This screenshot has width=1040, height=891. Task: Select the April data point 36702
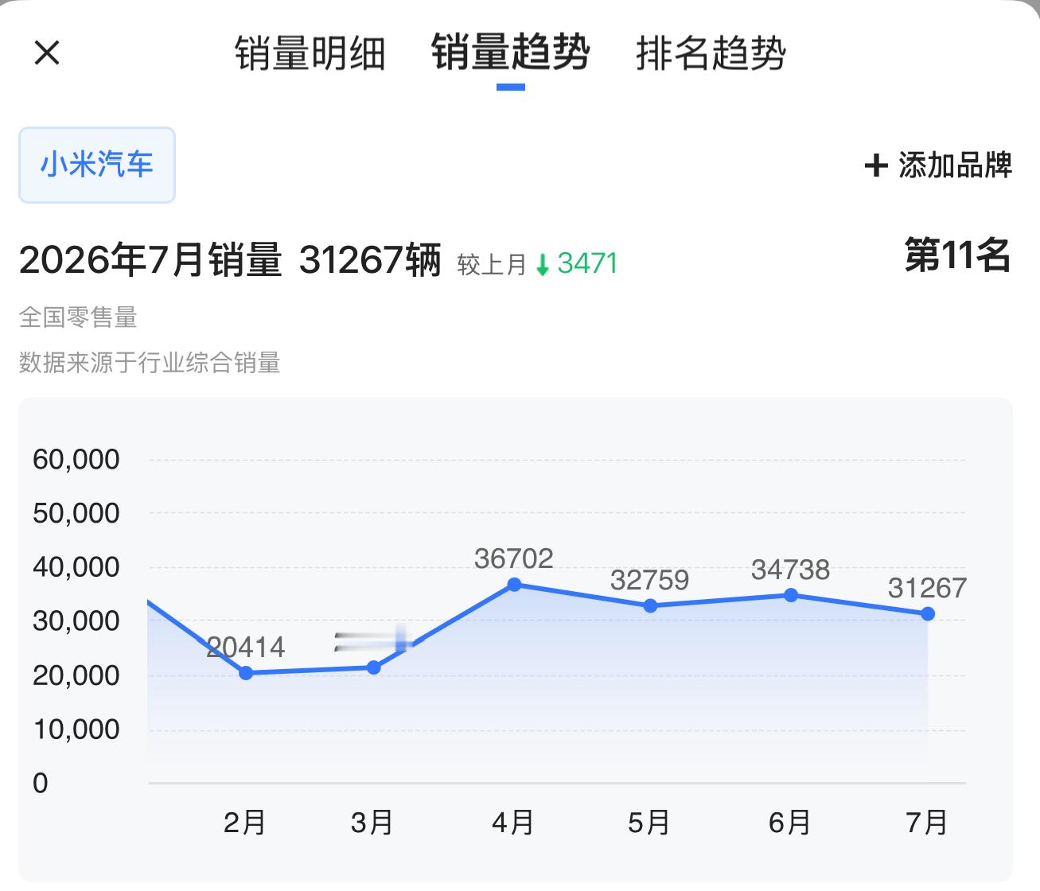(514, 585)
